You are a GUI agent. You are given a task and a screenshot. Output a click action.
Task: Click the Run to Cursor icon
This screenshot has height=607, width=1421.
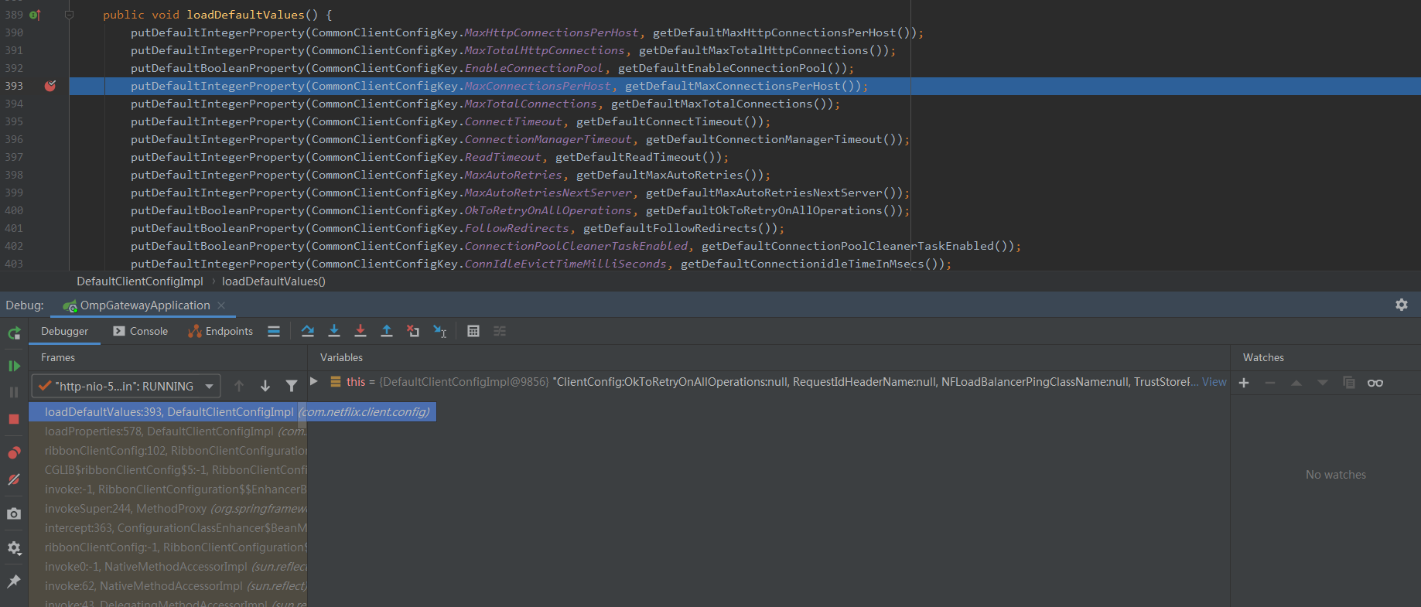point(439,331)
